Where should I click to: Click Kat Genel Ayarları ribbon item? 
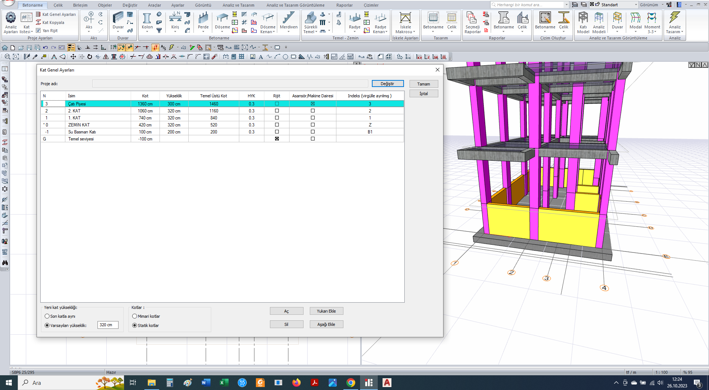click(56, 14)
